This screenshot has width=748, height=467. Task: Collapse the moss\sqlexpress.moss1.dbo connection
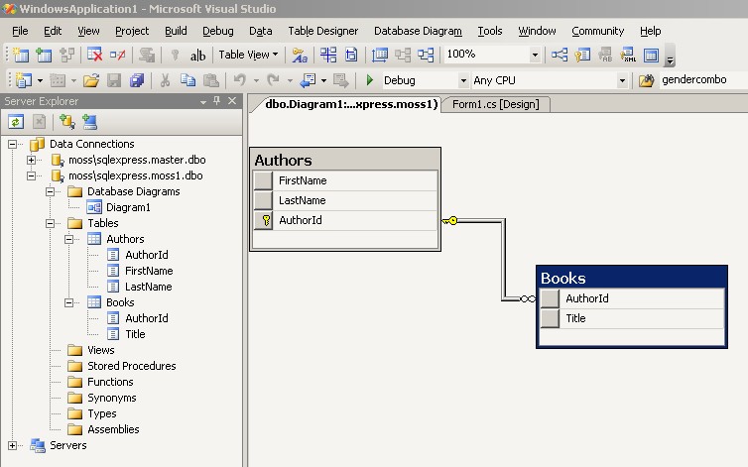point(31,176)
